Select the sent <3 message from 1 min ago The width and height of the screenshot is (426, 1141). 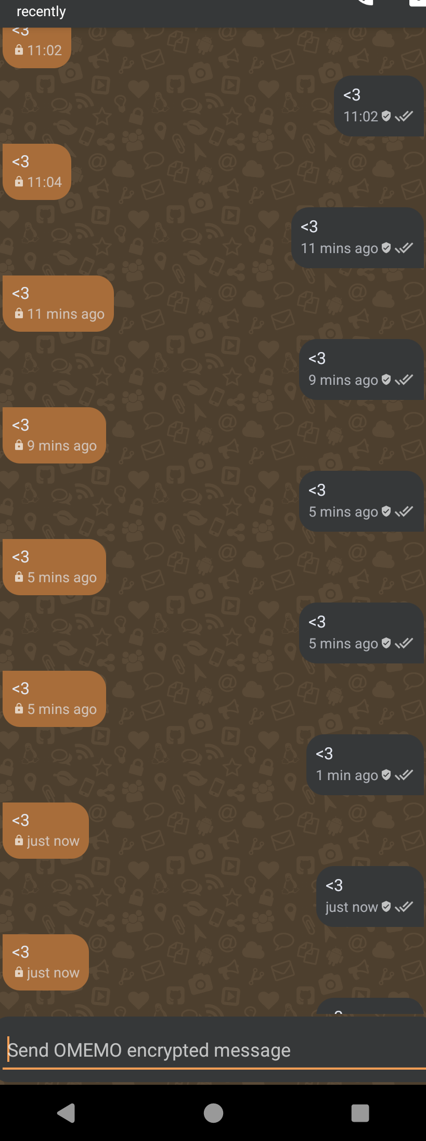365,765
